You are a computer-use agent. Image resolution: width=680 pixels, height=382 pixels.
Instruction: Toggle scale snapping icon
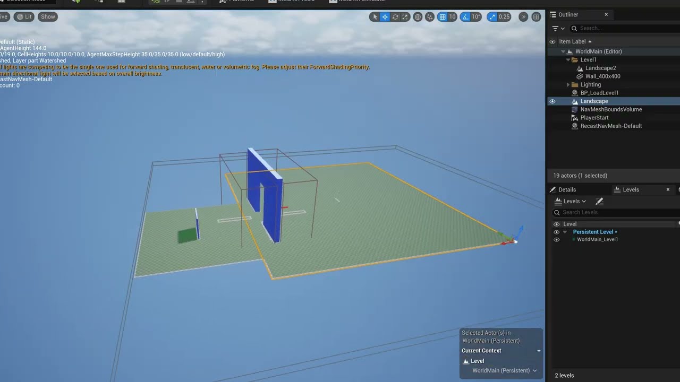[491, 17]
